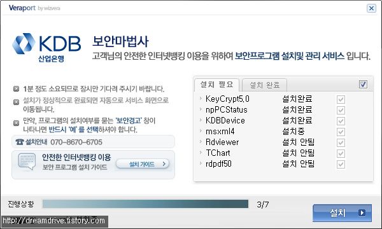The height and width of the screenshot is (229, 382).
Task: Click arrow icon on the 설치 button
Action: coord(362,212)
